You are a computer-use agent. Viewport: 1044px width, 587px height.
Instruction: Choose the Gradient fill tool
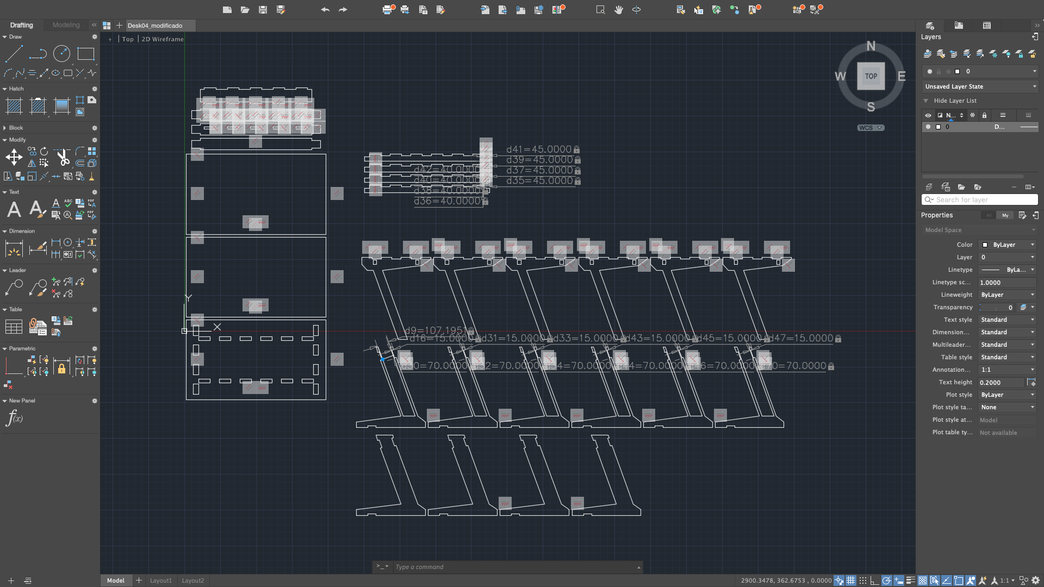[61, 106]
